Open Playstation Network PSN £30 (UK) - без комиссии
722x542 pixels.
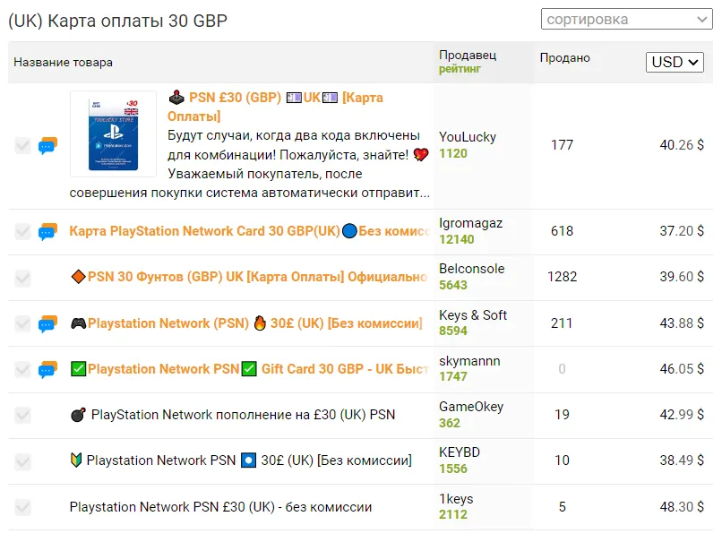pos(220,507)
